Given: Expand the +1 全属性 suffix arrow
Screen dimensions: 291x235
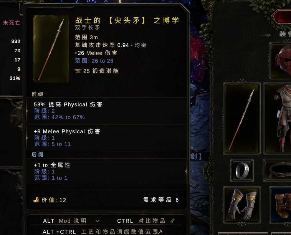Looking at the screenshot, I should tap(186, 171).
